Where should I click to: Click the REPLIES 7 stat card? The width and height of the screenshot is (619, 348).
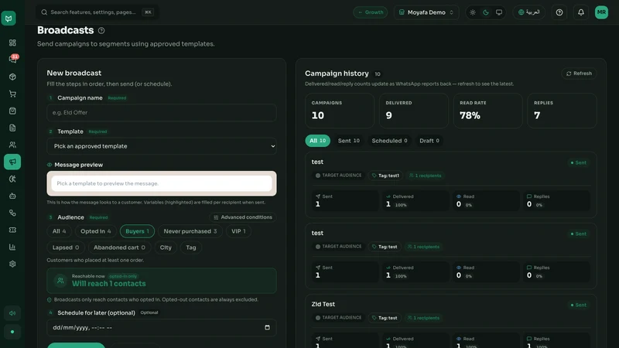click(563, 111)
